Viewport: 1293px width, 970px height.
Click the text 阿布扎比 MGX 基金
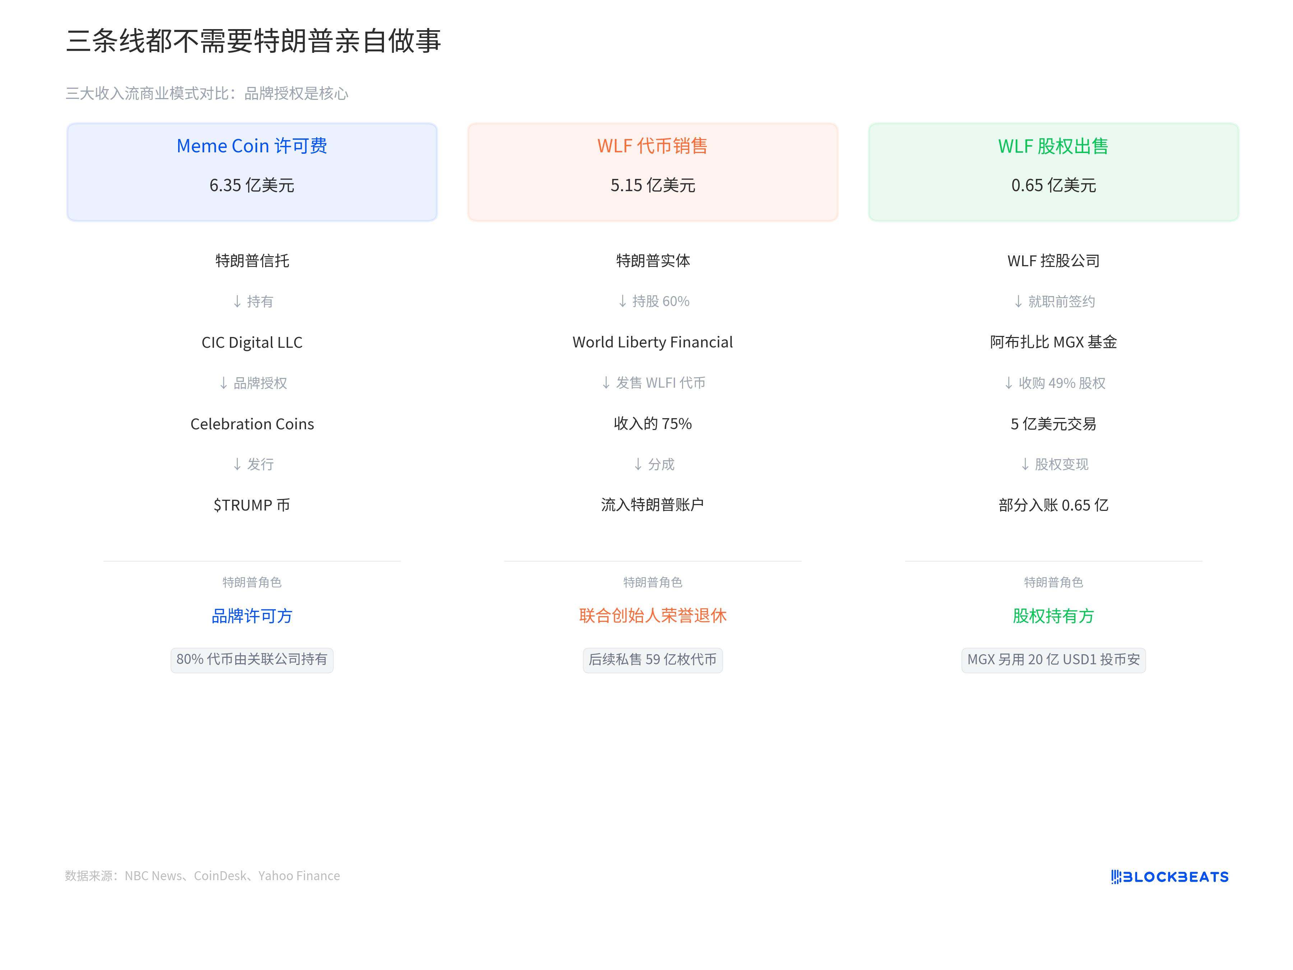point(1053,342)
